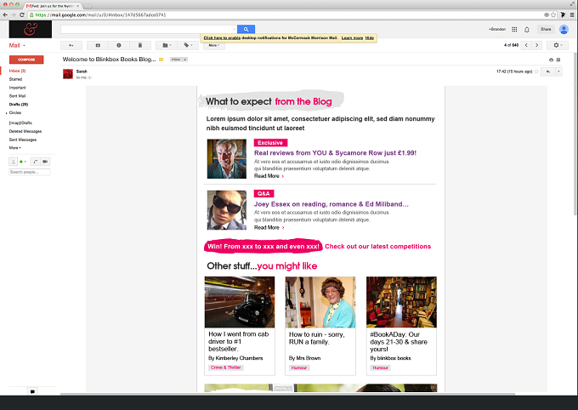Screen dimensions: 578x410
Task: Open the cab driver bestseller thumbnail
Action: coord(240,302)
